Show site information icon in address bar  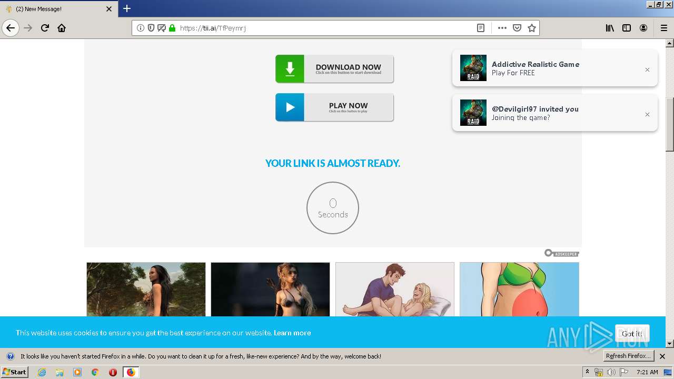pos(141,28)
